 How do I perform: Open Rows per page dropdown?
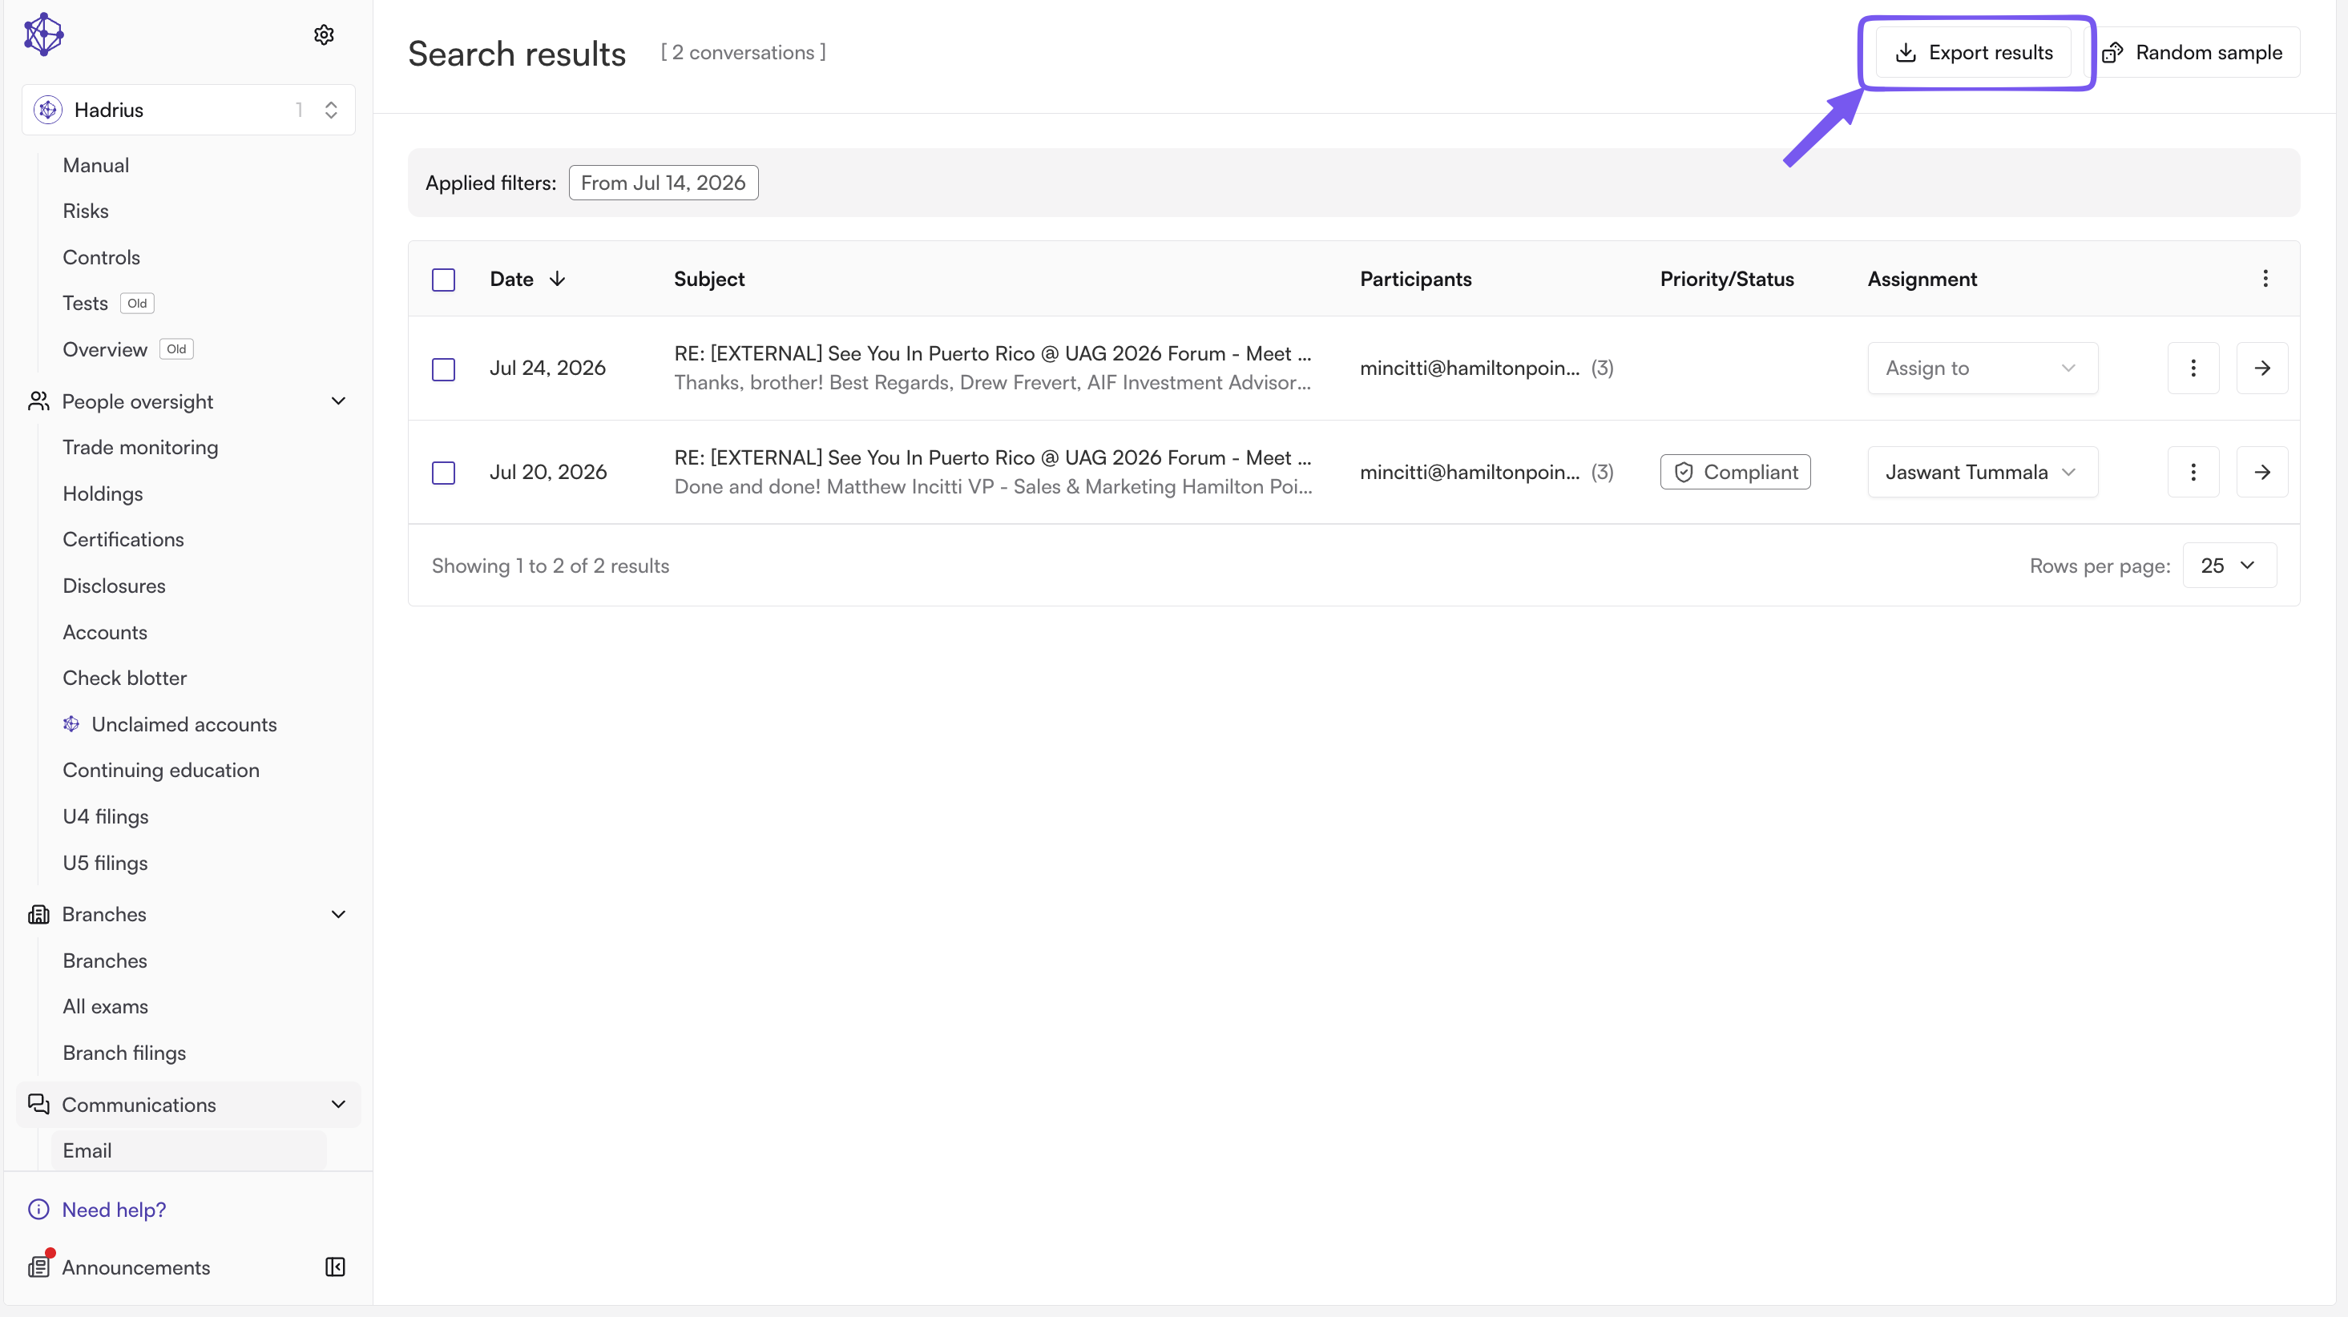click(2229, 565)
